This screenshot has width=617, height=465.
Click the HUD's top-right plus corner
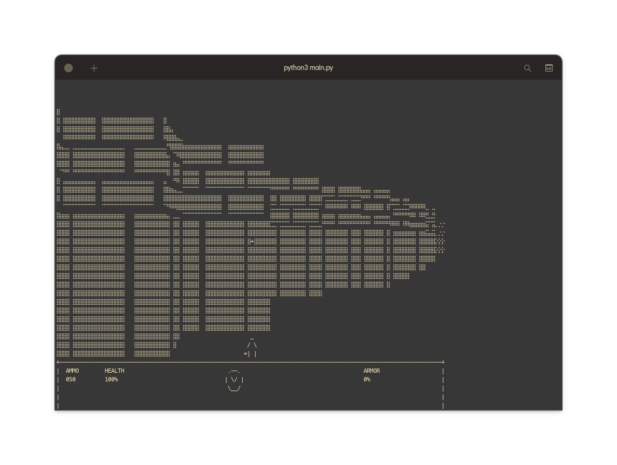tap(443, 362)
